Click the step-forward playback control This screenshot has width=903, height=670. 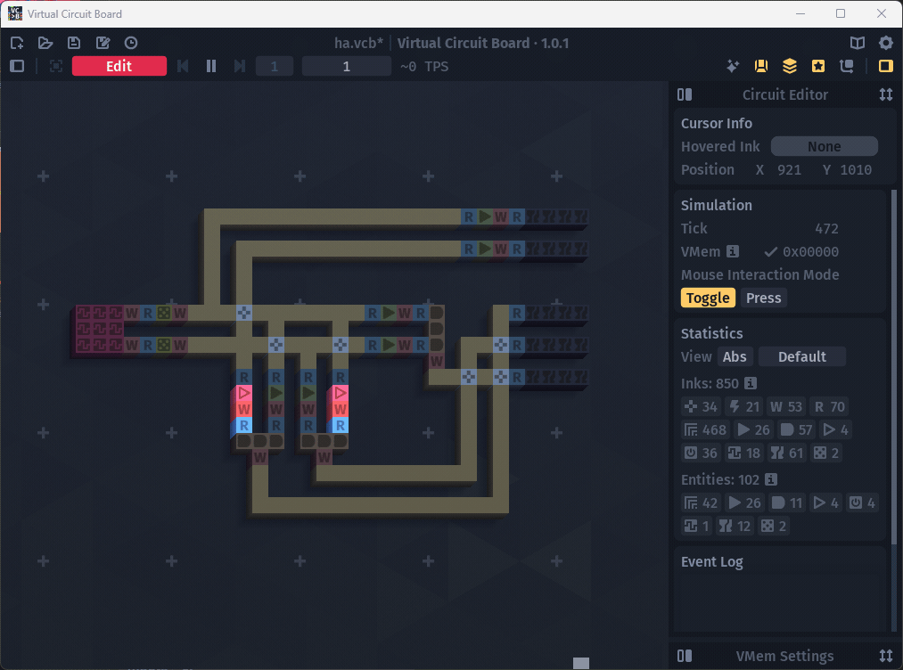(240, 66)
